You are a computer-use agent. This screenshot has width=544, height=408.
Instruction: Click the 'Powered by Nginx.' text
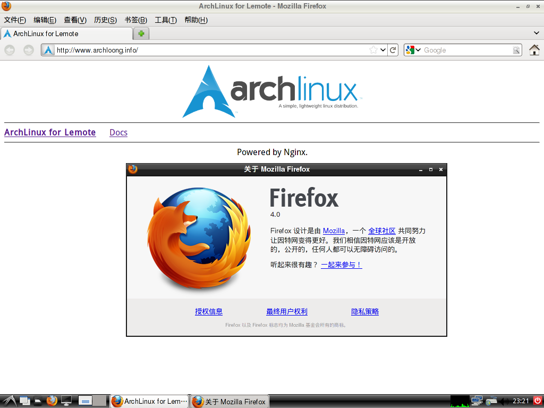pos(273,152)
